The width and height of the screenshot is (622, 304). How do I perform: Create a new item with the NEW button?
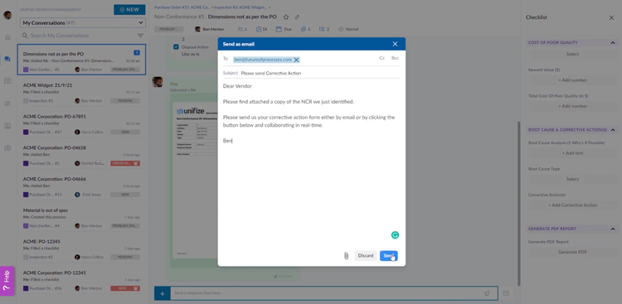129,9
